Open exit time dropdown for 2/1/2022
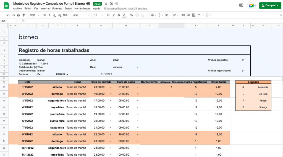The width and height of the screenshot is (283, 157). tap(138, 94)
